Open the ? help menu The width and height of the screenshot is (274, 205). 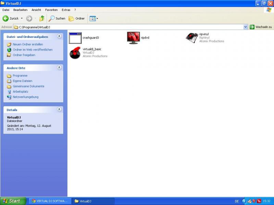(x=75, y=10)
